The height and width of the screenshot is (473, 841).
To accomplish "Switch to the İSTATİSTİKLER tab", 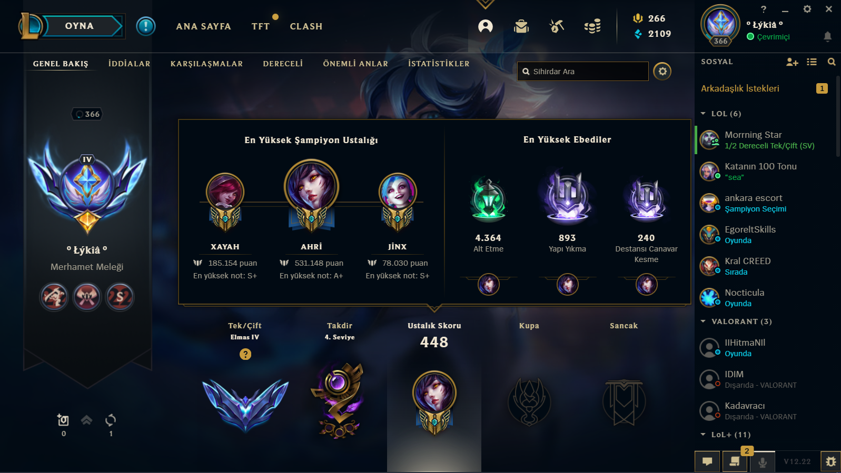I will point(439,64).
